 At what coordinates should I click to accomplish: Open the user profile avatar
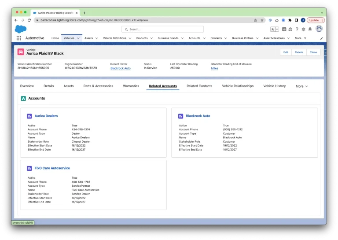click(319, 29)
